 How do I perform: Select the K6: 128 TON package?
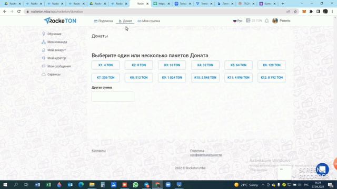coord(272,65)
